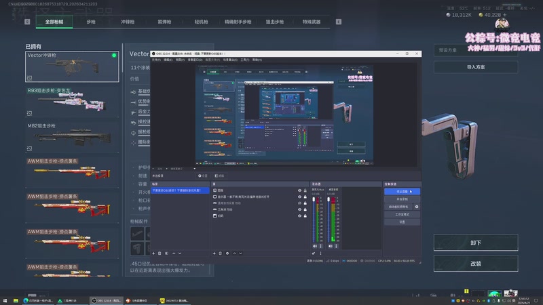This screenshot has height=305, width=543.
Task: Open OBS 工具 menu
Action: coord(245,60)
